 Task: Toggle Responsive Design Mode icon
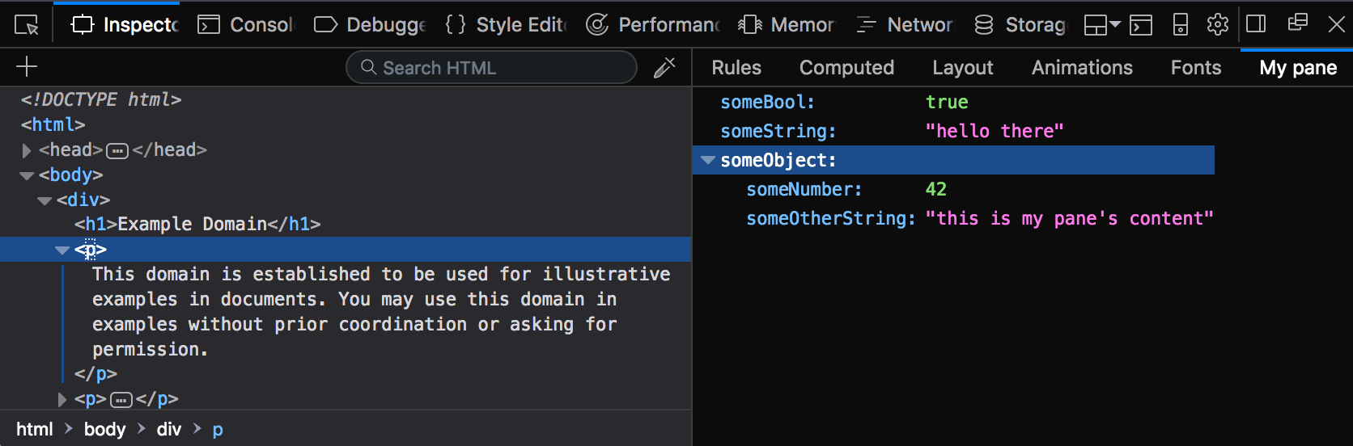[x=1181, y=25]
